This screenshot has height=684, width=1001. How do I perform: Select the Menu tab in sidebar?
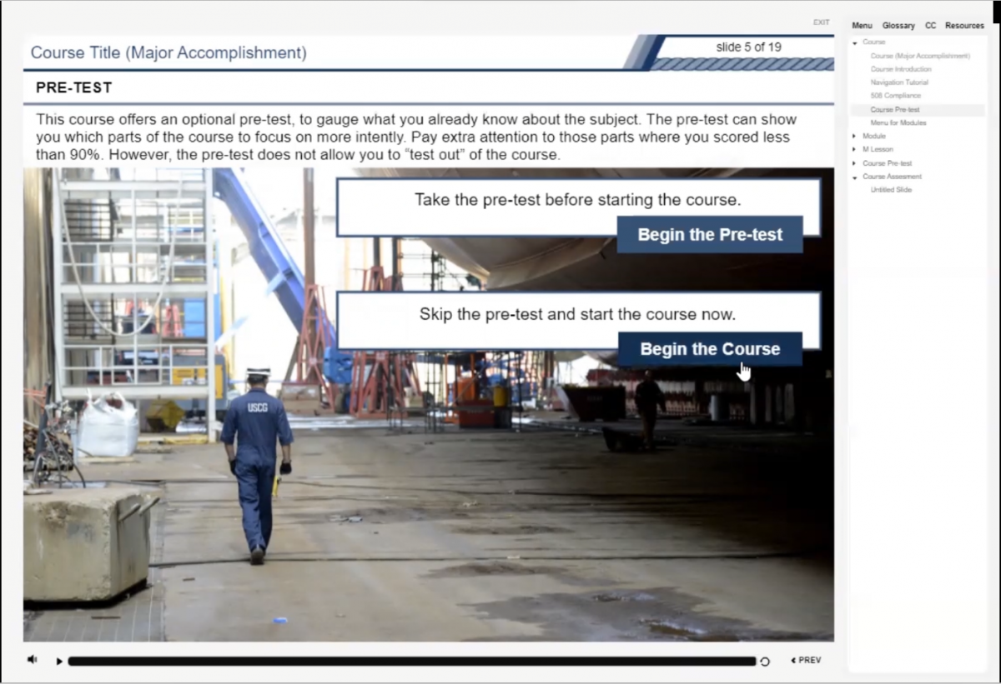pyautogui.click(x=862, y=26)
